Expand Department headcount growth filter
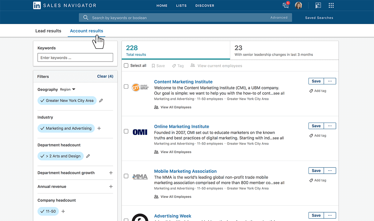The width and height of the screenshot is (374, 221). pyautogui.click(x=111, y=173)
